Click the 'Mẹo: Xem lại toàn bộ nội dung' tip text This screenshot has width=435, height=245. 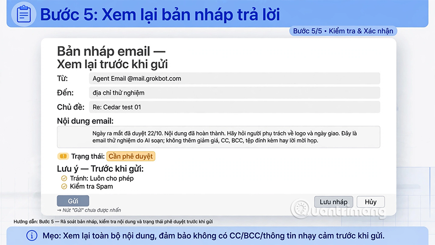tap(213, 235)
